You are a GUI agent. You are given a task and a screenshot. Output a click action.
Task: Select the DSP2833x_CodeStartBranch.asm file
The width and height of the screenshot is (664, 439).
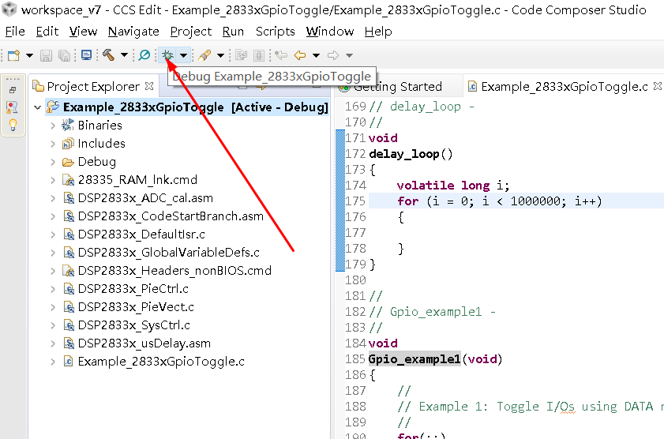[x=171, y=217]
